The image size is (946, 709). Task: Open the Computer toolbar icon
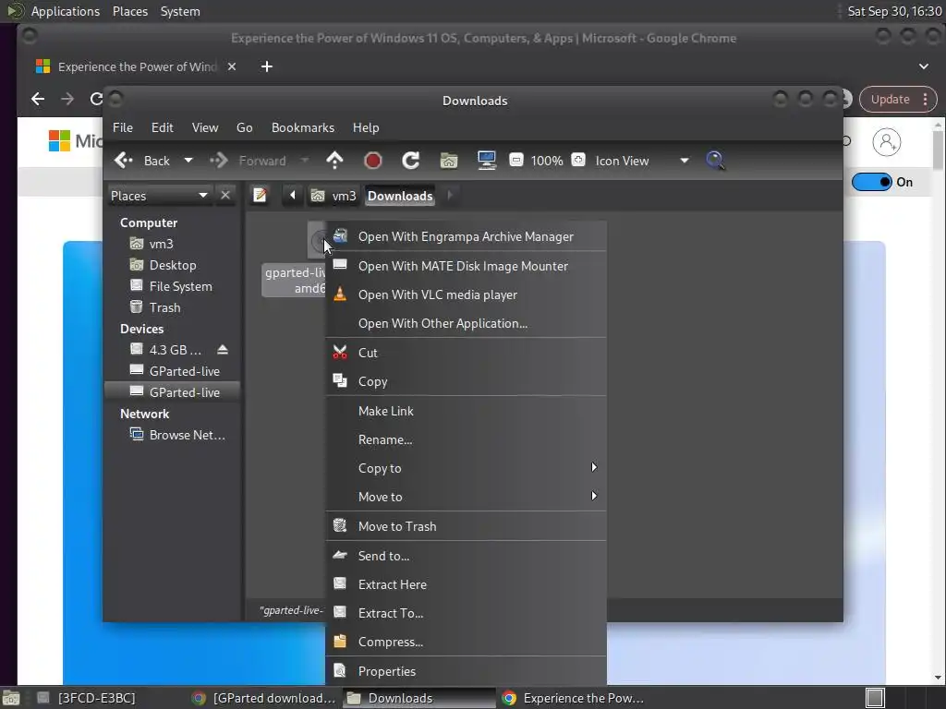click(486, 161)
